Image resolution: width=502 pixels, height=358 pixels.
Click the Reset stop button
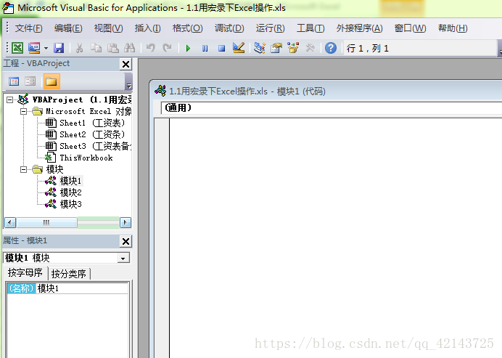[221, 49]
